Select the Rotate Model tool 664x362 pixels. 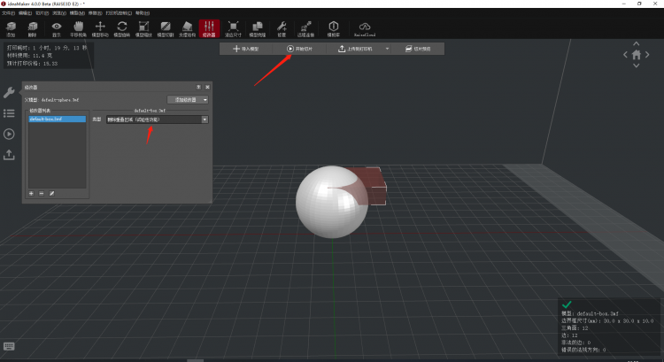click(x=122, y=29)
